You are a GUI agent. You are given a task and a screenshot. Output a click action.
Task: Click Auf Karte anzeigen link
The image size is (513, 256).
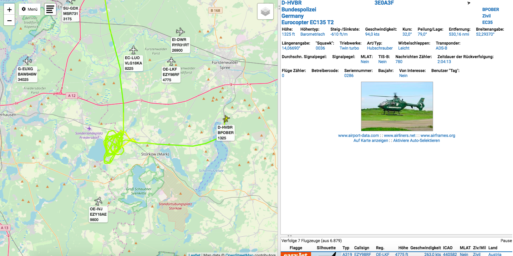point(370,140)
